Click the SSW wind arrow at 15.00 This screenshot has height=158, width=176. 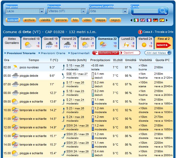(63, 153)
